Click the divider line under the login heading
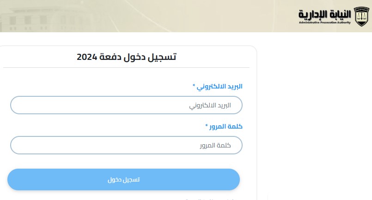This screenshot has width=372, height=200. tap(126, 68)
